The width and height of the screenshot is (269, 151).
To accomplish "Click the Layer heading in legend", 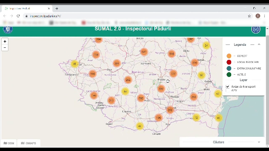I will tap(243, 80).
